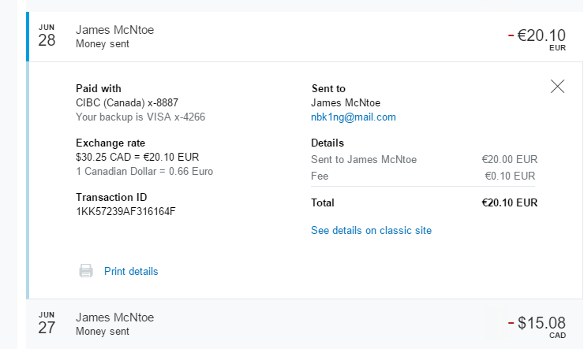Click the printer icon
Viewport: 584px width, 349px height.
coord(86,271)
